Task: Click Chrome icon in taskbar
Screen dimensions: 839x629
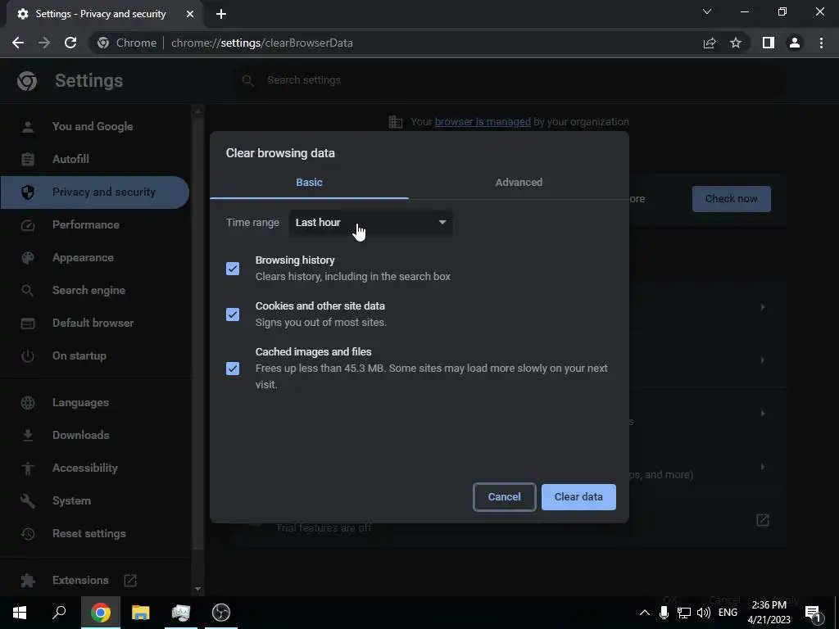Action: [101, 613]
